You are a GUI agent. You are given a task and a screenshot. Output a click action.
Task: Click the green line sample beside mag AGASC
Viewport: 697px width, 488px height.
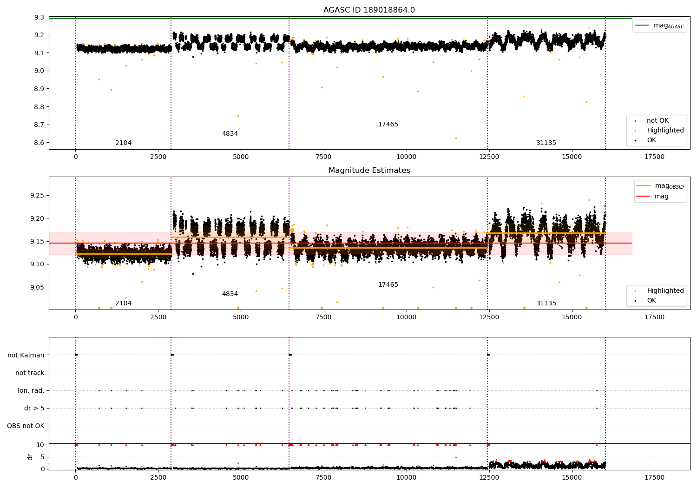click(x=642, y=25)
